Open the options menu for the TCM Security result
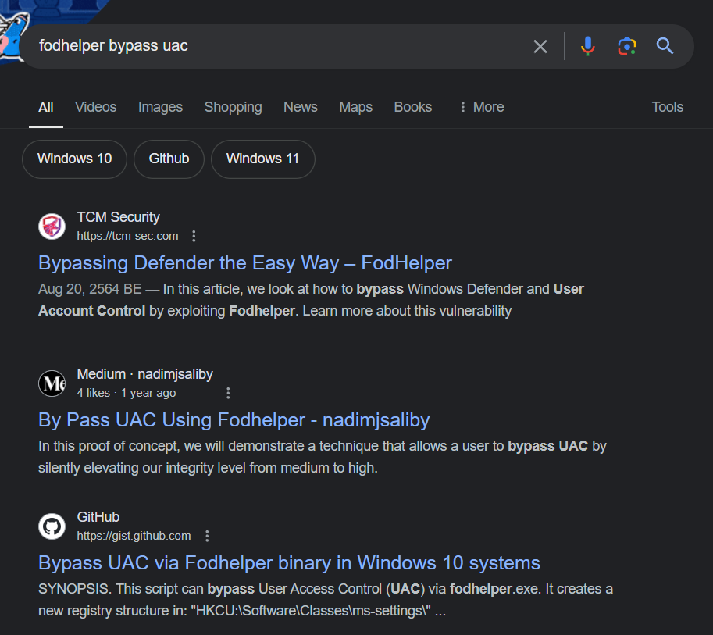This screenshot has height=635, width=713. coord(194,236)
